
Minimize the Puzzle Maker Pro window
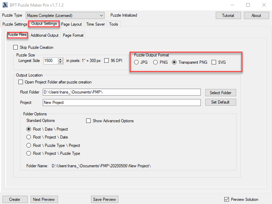tap(232, 5)
